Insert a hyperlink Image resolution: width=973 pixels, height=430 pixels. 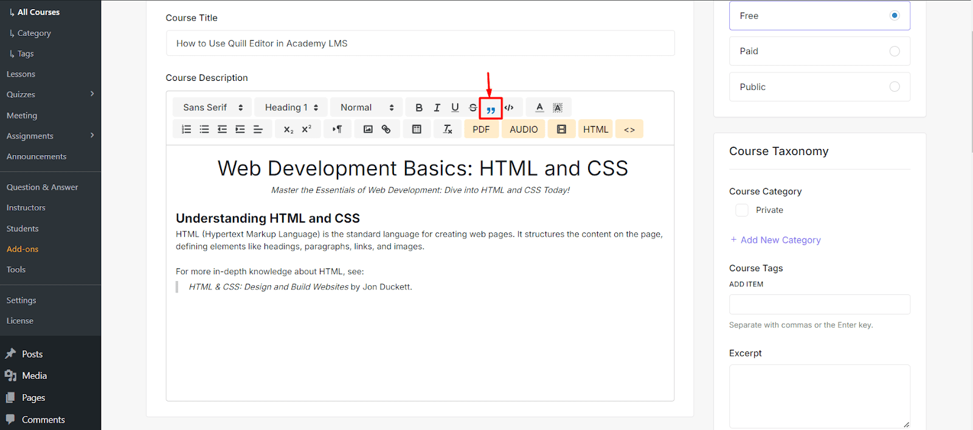click(x=386, y=129)
